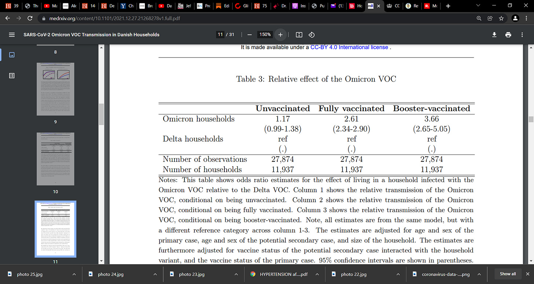Click the document vertical scrollbar handle
This screenshot has width=534, height=284.
click(x=531, y=119)
